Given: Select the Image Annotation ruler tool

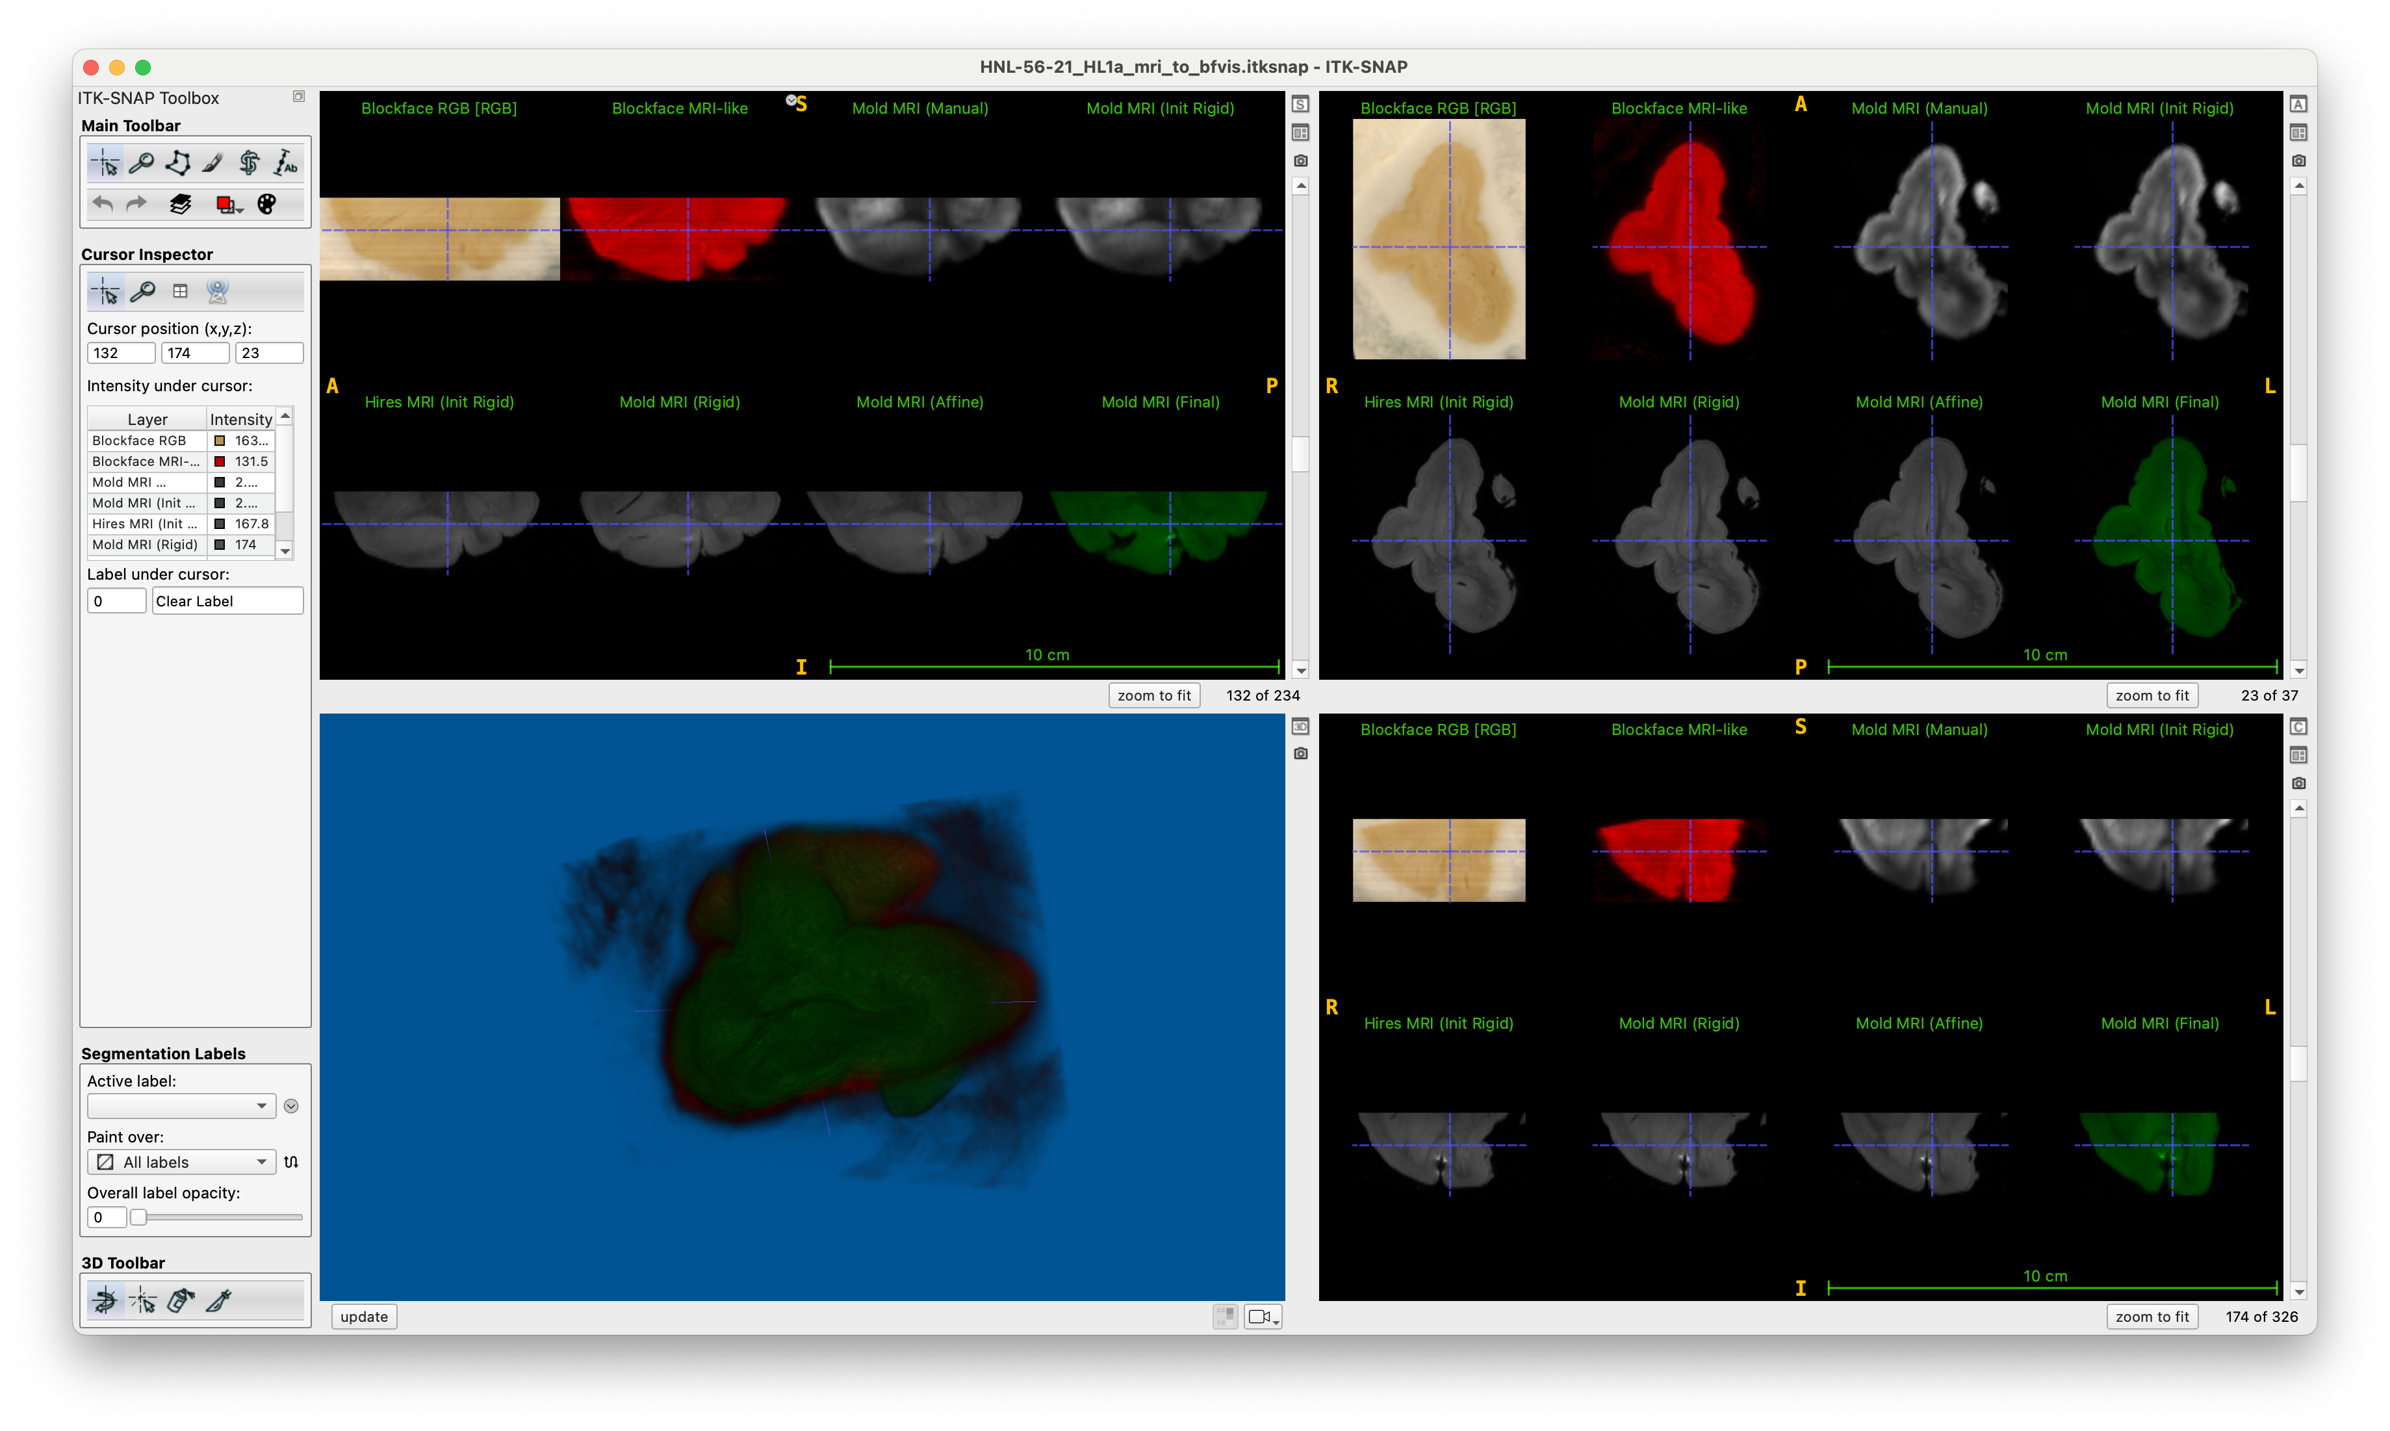Looking at the screenshot, I should (285, 163).
